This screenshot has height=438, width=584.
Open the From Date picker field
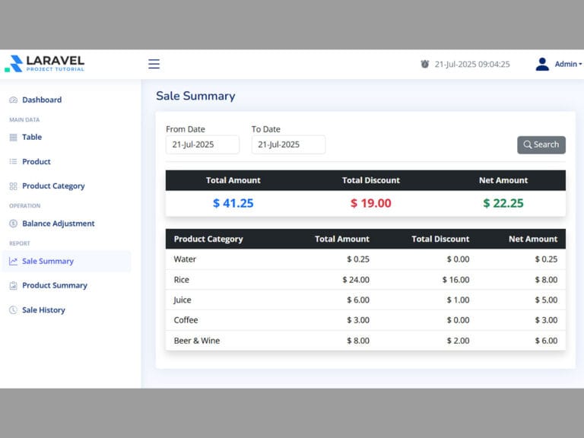tap(202, 144)
